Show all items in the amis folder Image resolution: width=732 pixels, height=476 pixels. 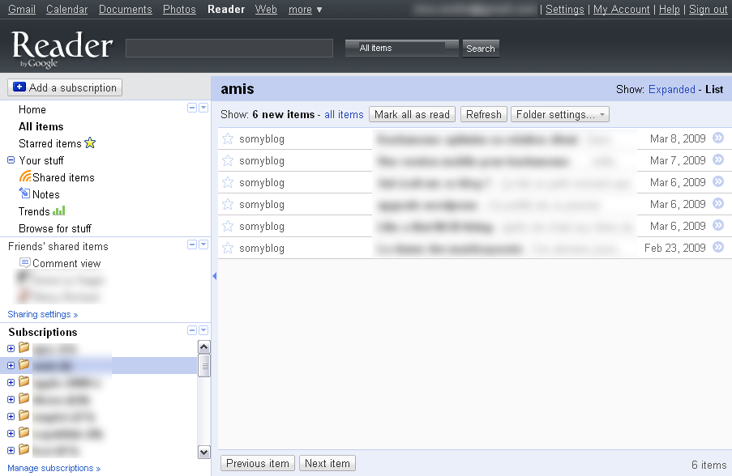(x=344, y=114)
